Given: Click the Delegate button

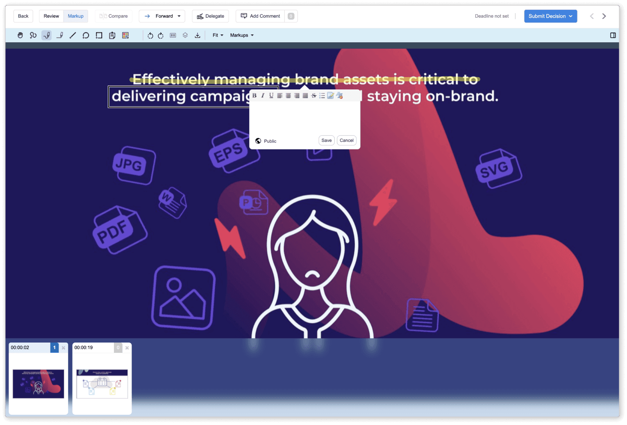Looking at the screenshot, I should click(211, 16).
